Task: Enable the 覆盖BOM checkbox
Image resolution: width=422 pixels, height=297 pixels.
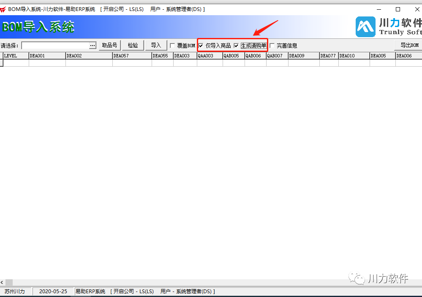Action: tap(172, 46)
